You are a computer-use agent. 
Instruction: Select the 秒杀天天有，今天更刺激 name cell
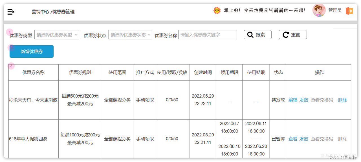(33, 100)
